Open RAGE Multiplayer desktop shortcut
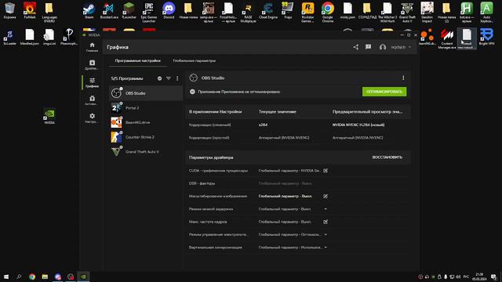The width and height of the screenshot is (502, 282). coord(248,13)
